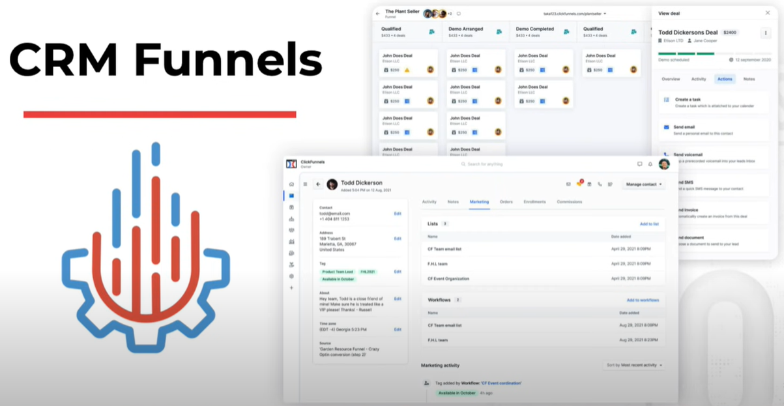The height and width of the screenshot is (406, 784).
Task: Switch to the Activity tab of contact
Action: (429, 202)
